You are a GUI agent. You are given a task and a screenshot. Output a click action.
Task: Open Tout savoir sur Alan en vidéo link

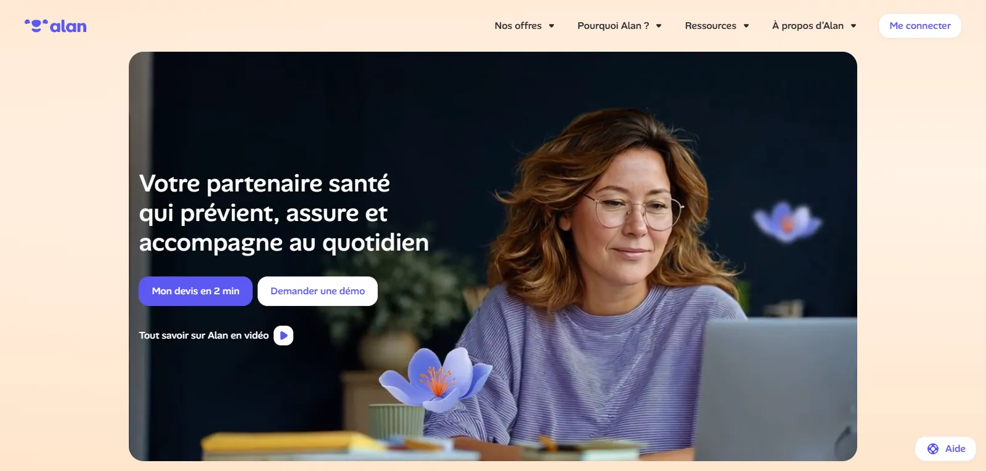coord(204,336)
